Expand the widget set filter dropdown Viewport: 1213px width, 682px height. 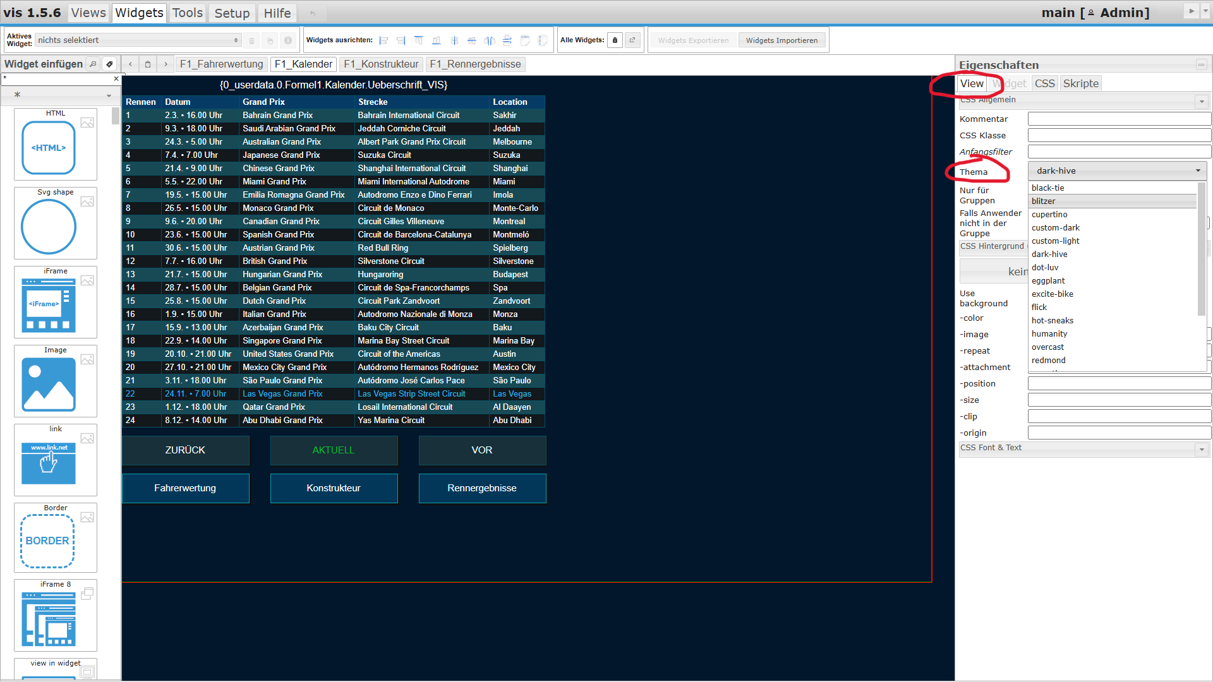(x=109, y=95)
